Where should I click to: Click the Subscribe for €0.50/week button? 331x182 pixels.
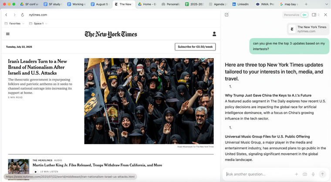[195, 47]
